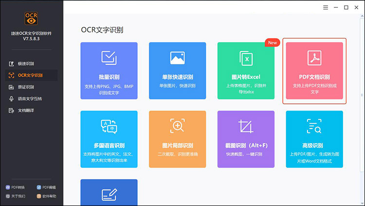
Task: Open 票证识别 in the sidebar
Action: (31, 87)
